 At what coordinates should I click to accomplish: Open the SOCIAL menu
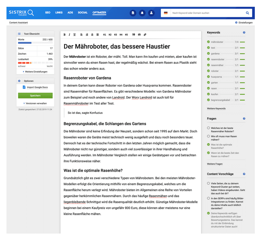[x=83, y=13]
